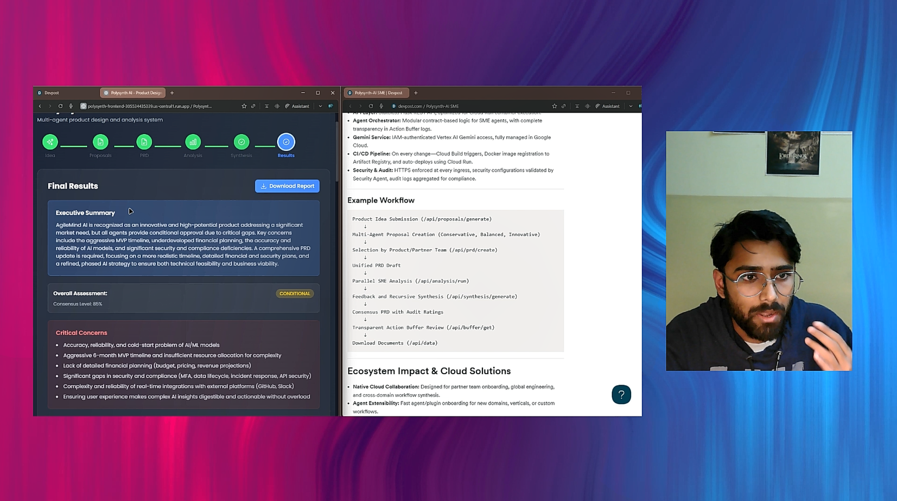Open Assistant in the Devpost browser window

608,106
